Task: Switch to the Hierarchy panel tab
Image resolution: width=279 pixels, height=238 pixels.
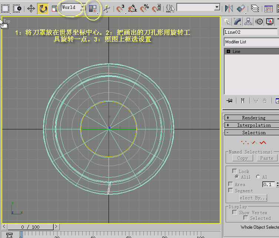Action: 248,22
